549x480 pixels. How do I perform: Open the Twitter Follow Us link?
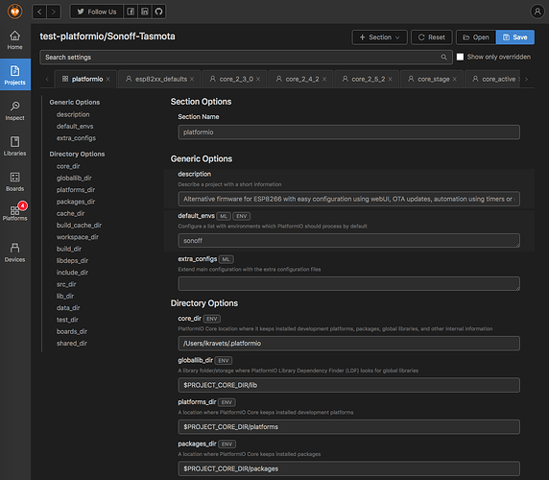coord(97,12)
